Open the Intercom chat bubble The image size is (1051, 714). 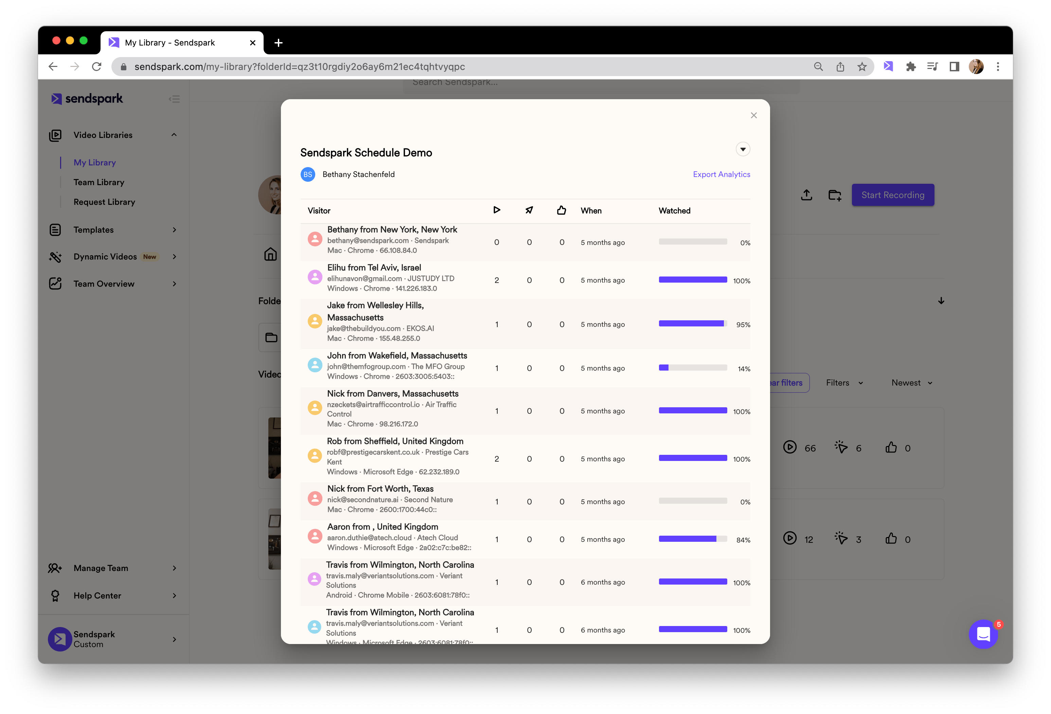pos(983,635)
